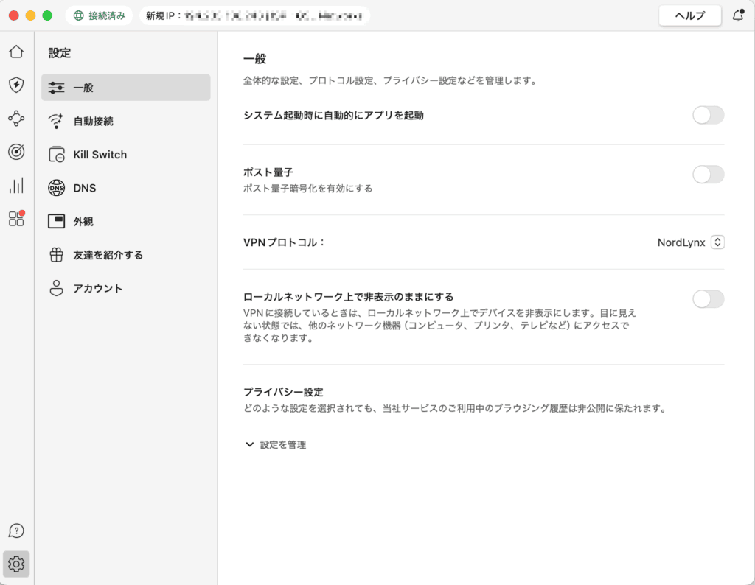Open the Home icon in sidebar
755x585 pixels.
click(x=16, y=52)
